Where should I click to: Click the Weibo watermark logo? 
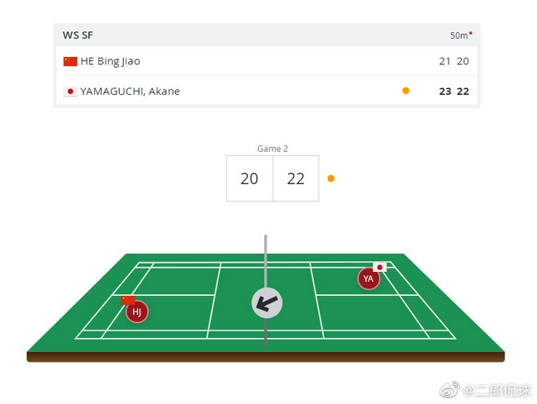pos(449,390)
